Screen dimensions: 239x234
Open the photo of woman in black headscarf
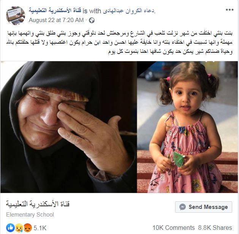click(69, 127)
